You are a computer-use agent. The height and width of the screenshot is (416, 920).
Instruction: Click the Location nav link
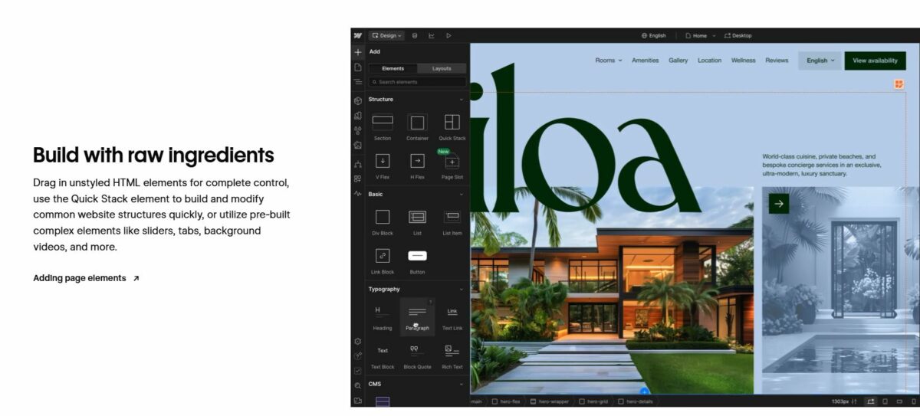pyautogui.click(x=709, y=61)
